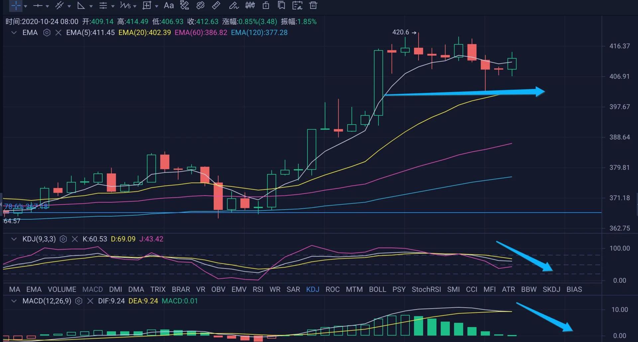Remove the EMA indicator

click(58, 33)
